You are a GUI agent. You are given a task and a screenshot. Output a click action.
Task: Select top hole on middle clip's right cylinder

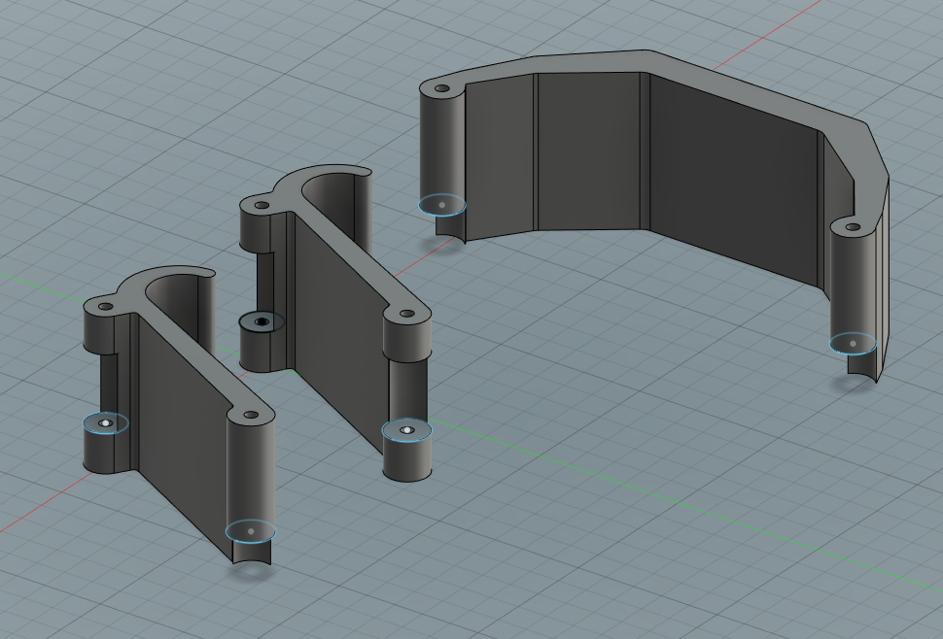coord(407,314)
